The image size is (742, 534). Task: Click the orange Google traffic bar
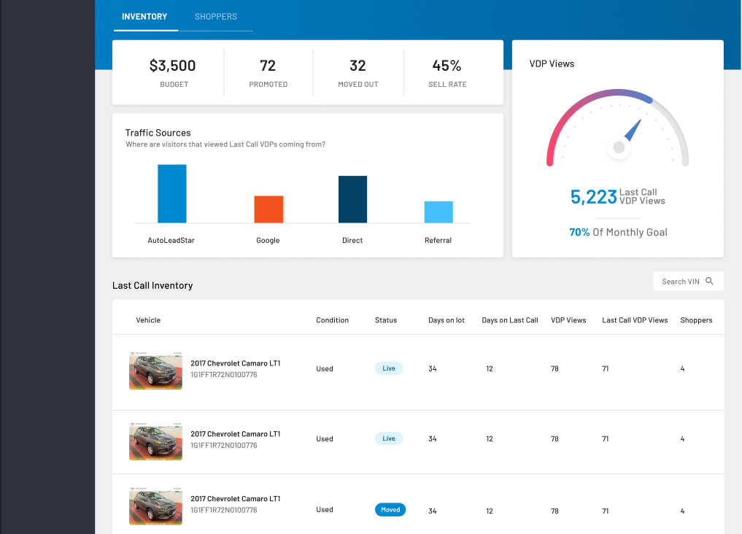click(268, 209)
